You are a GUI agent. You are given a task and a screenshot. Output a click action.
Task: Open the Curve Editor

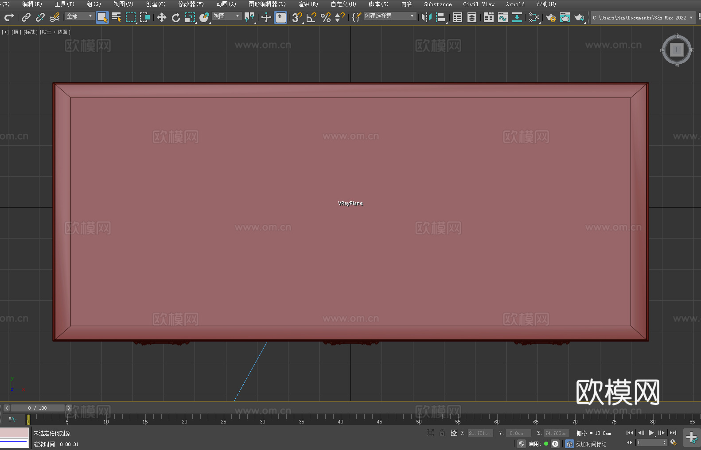[503, 17]
